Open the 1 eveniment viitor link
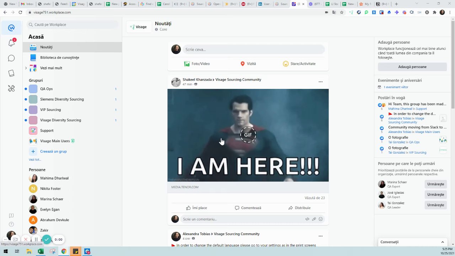Image resolution: width=455 pixels, height=256 pixels. click(396, 87)
